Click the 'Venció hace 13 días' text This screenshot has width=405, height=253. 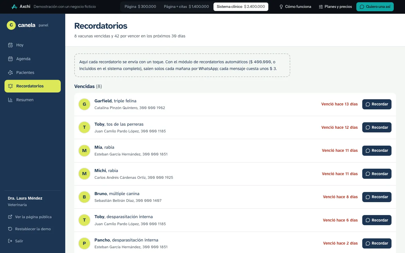coord(339,104)
